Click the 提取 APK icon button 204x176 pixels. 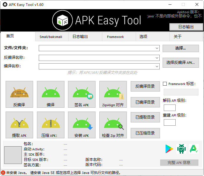point(19,125)
